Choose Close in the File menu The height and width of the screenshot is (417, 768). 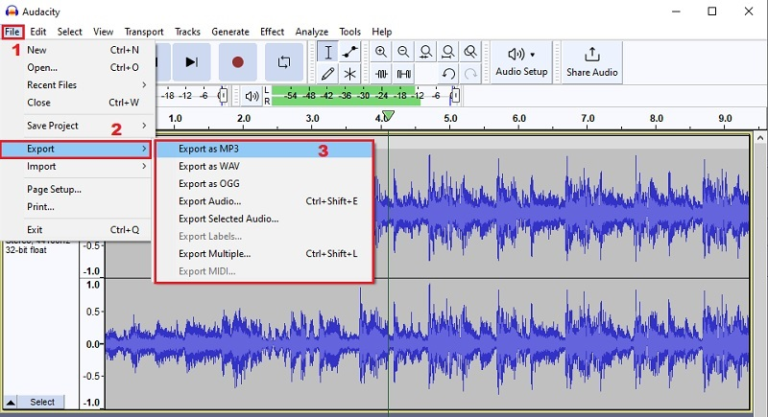pos(78,103)
